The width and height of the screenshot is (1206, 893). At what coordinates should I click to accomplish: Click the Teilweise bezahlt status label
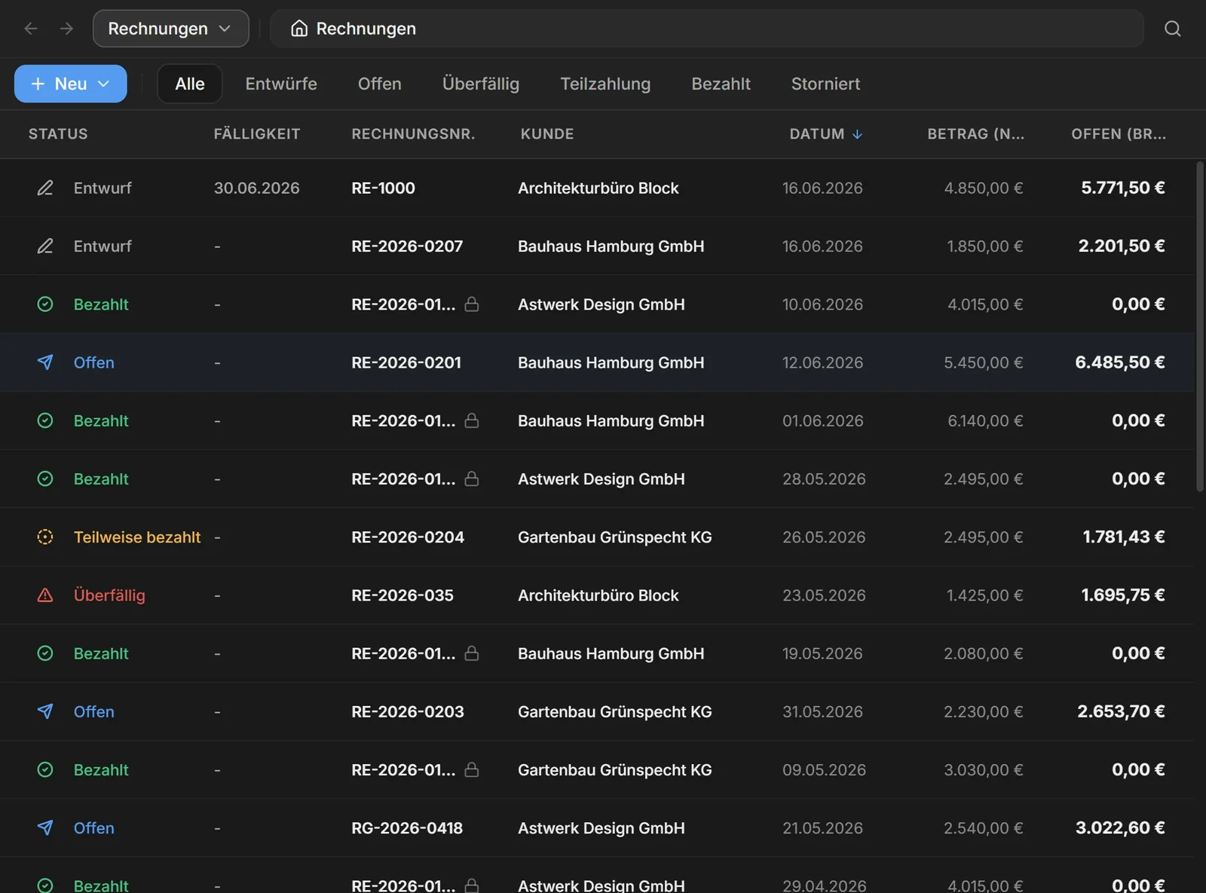(137, 537)
